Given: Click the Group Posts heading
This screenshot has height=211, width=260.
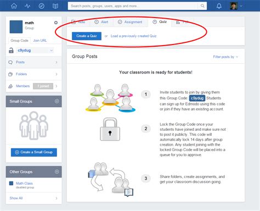Looking at the screenshot, I should pyautogui.click(x=84, y=57).
